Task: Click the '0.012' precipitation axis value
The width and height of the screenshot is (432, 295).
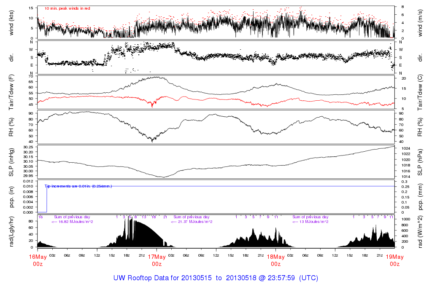Action: tap(28, 181)
